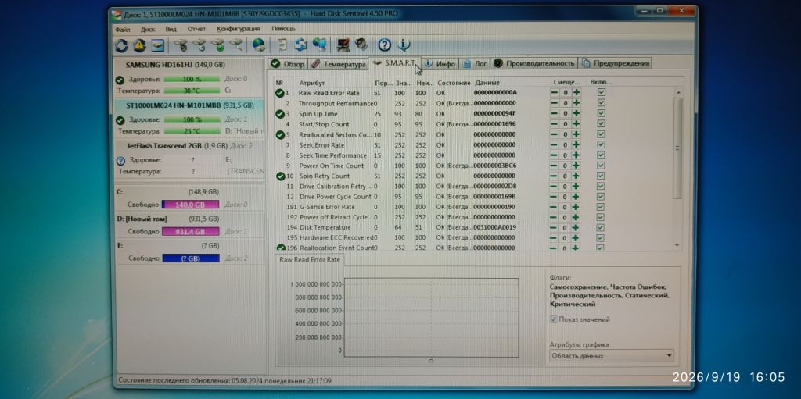This screenshot has height=399, width=801.
Task: Open the Диск menu
Action: click(148, 29)
